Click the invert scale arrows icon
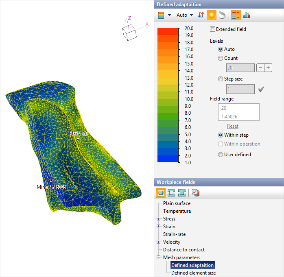This screenshot has width=284, height=277. (x=201, y=15)
